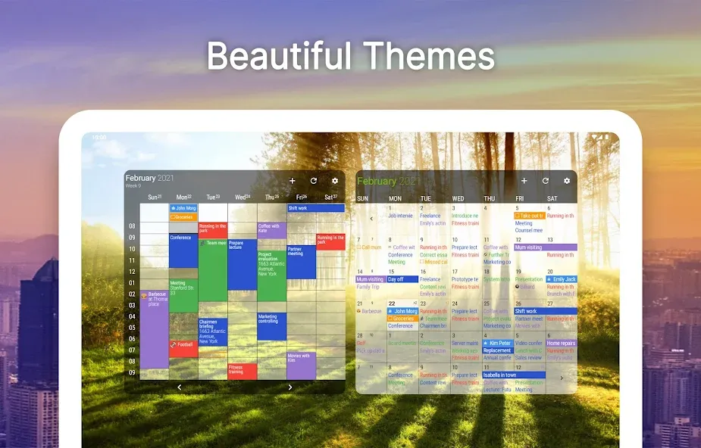Go to next week arrow

[x=290, y=387]
